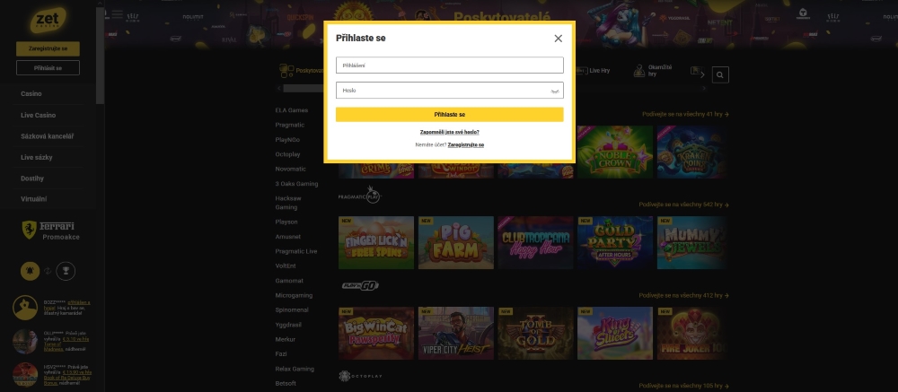Click the sidebar Zaregistrujte se button
The width and height of the screenshot is (898, 392).
point(48,48)
